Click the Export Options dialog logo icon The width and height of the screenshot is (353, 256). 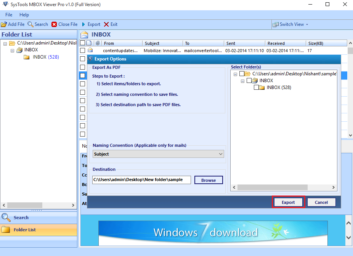click(x=90, y=59)
